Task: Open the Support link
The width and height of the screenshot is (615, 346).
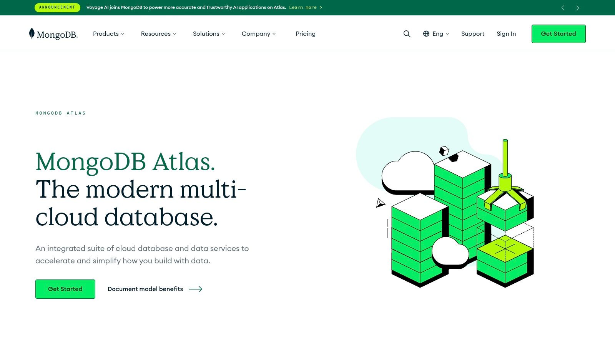Action: pos(473,34)
